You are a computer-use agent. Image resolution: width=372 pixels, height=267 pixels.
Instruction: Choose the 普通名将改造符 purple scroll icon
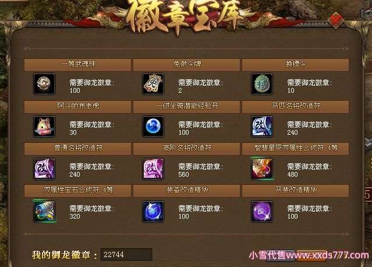pyautogui.click(x=44, y=168)
